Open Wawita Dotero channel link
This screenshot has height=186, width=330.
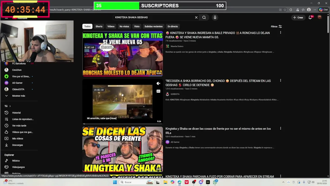click(x=177, y=46)
